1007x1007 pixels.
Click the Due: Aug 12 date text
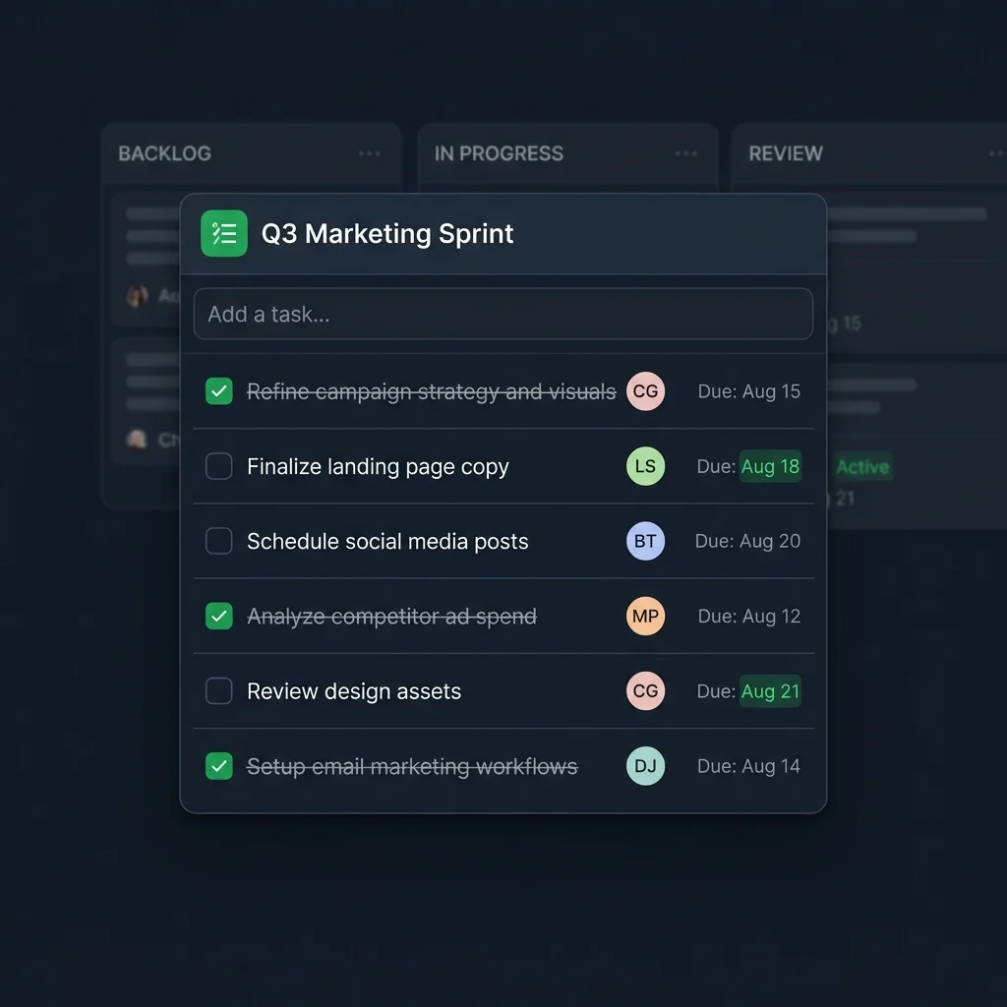(748, 616)
